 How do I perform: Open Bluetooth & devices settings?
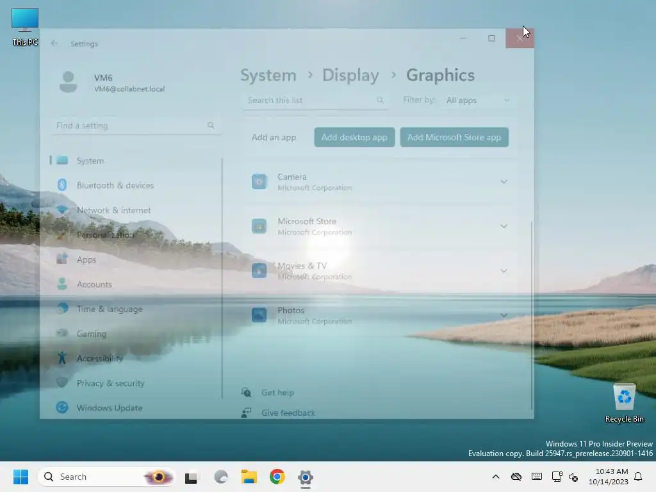(x=136, y=185)
